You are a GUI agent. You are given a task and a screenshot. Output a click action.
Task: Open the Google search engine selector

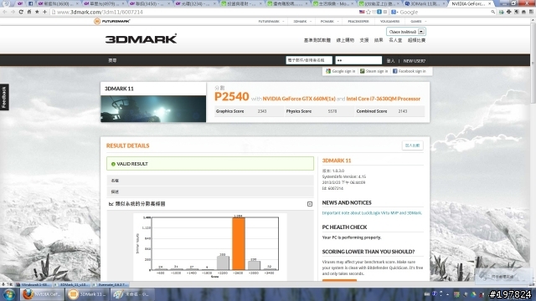click(394, 12)
